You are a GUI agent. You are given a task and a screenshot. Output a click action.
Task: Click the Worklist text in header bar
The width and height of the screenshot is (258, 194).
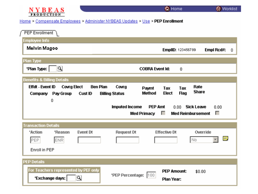point(230,9)
